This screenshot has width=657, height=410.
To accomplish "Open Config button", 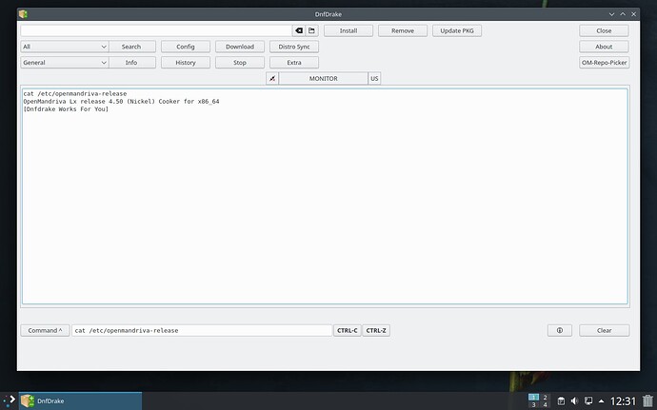I will 186,47.
